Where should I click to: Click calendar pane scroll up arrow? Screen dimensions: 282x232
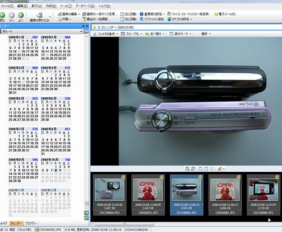pyautogui.click(x=86, y=36)
